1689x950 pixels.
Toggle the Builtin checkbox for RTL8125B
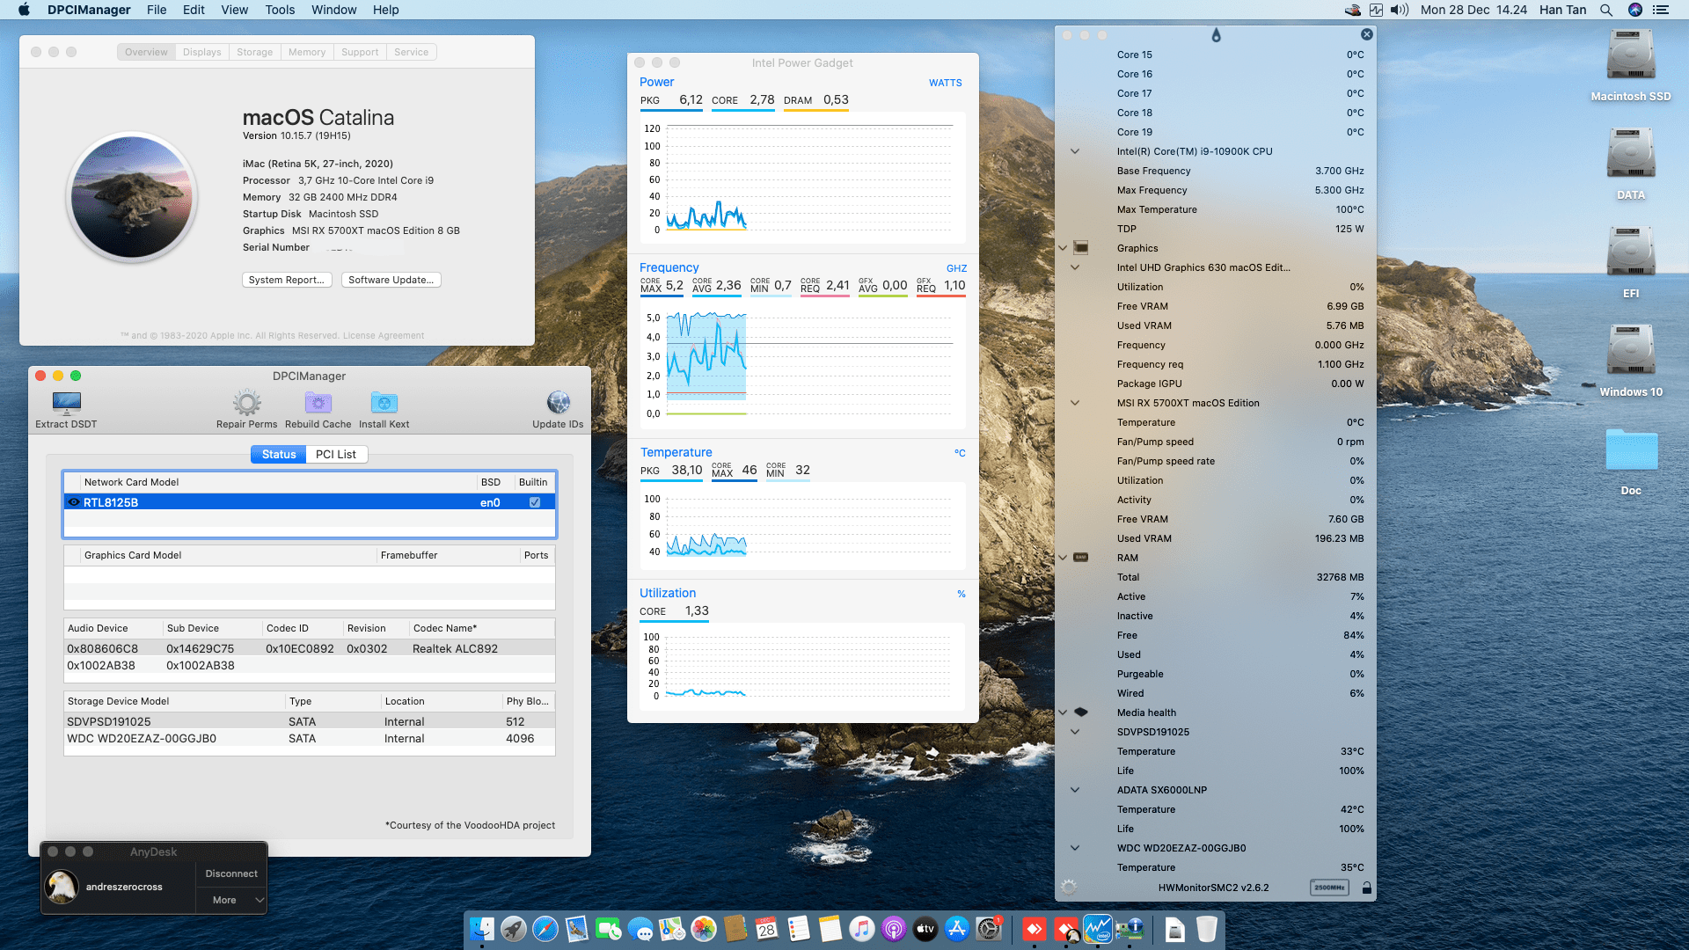(x=535, y=502)
